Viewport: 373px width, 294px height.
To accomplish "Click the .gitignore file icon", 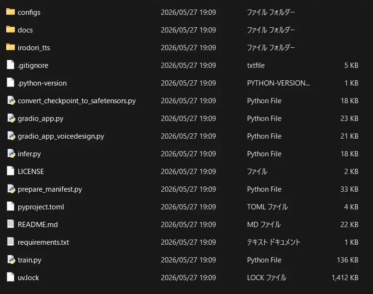I will click(11, 65).
